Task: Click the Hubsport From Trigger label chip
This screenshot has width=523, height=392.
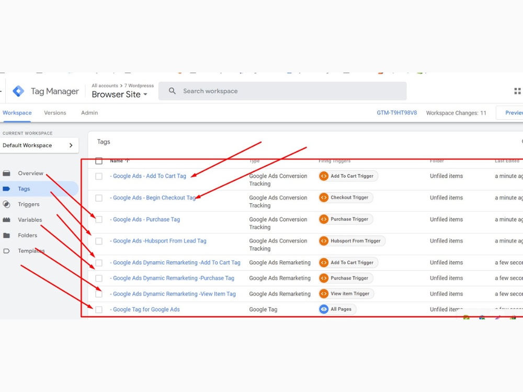Action: pyautogui.click(x=352, y=241)
